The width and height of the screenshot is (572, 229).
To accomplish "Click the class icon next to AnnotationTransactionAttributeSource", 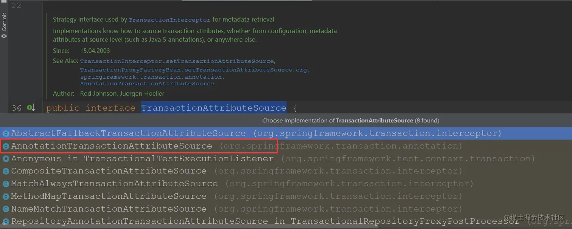I will [6, 146].
